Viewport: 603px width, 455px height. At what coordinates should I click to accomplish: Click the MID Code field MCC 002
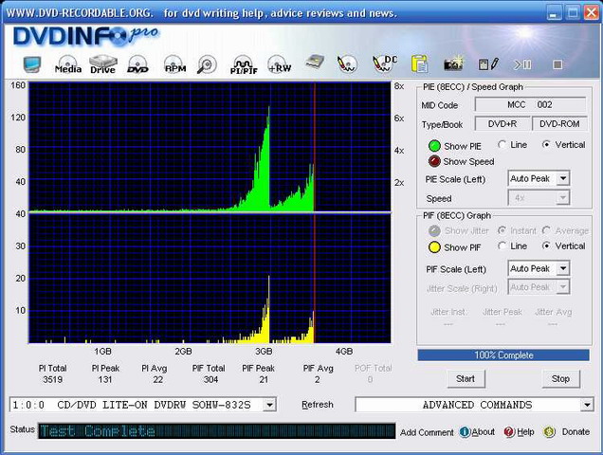pyautogui.click(x=530, y=104)
